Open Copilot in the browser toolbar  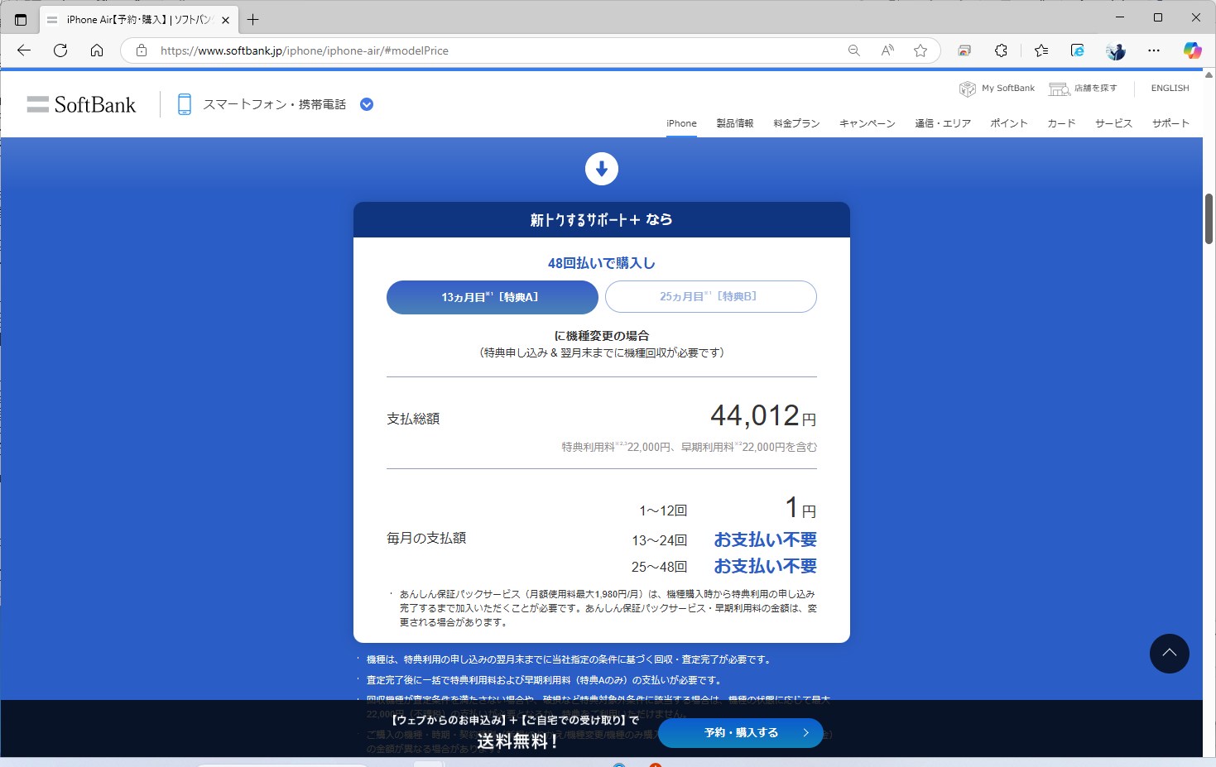coord(1192,50)
